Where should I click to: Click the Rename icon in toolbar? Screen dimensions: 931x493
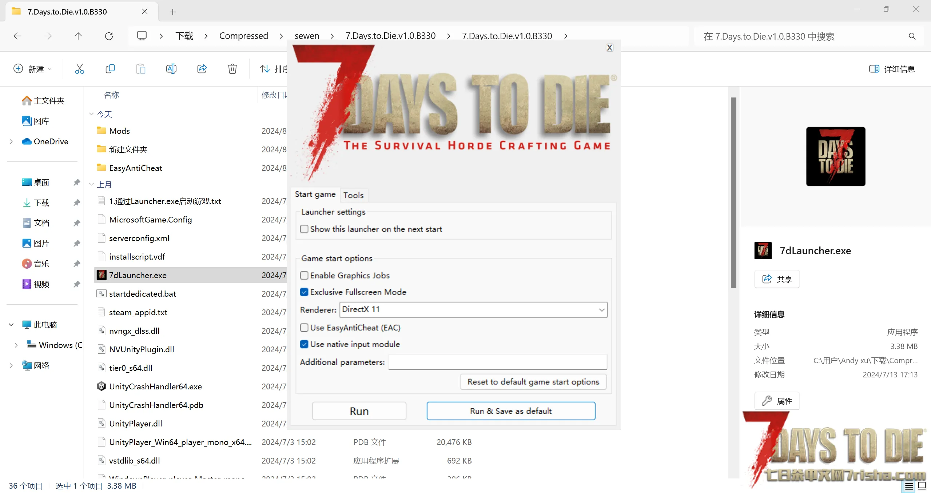click(171, 69)
